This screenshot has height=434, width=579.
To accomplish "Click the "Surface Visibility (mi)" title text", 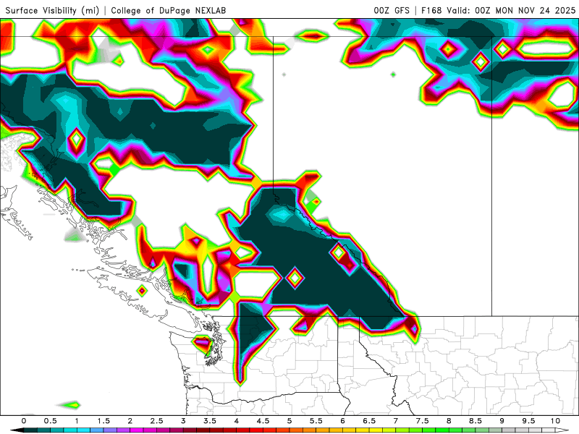I will 52,10.
